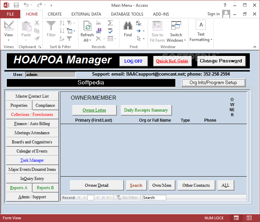Click the Owner Detail button
This screenshot has height=222, width=260.
(97, 185)
